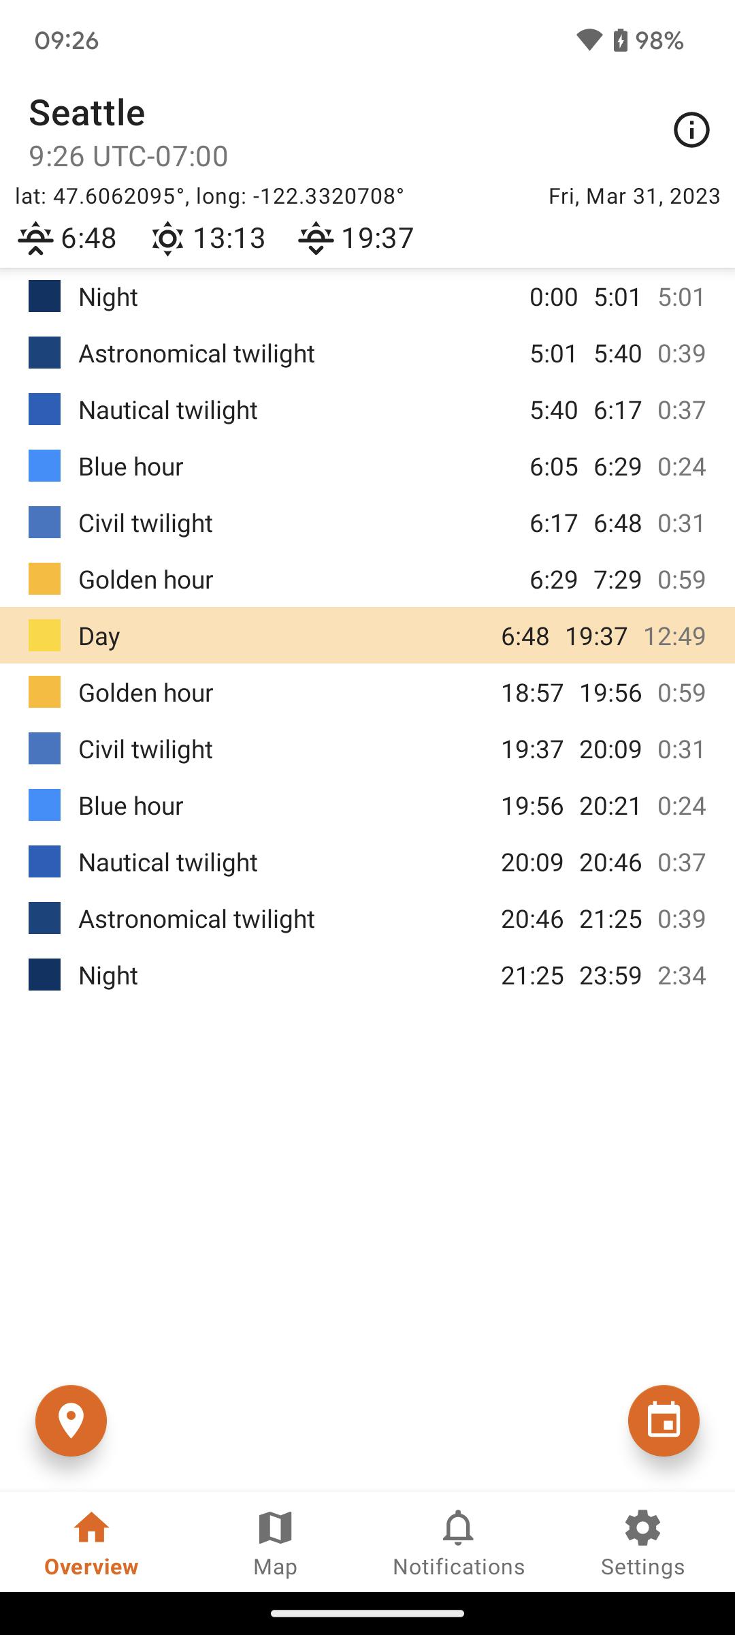Open the orange calendar date picker button

(664, 1420)
